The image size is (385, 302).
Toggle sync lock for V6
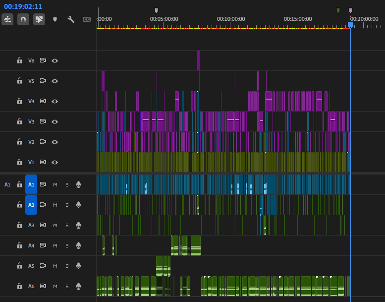[43, 60]
